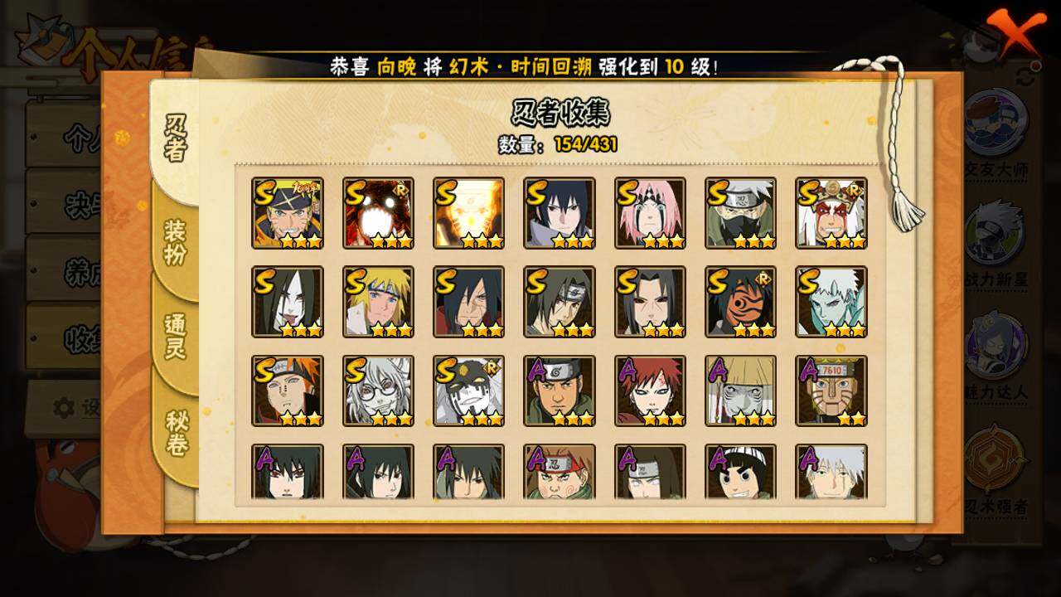Select the Orochimaru portrait with tongue out
The width and height of the screenshot is (1061, 597).
[288, 302]
